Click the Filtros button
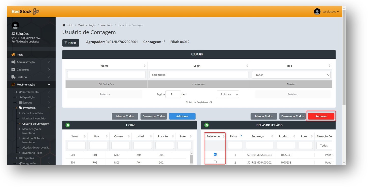Image resolution: width=368 pixels, height=187 pixels. pos(71,43)
